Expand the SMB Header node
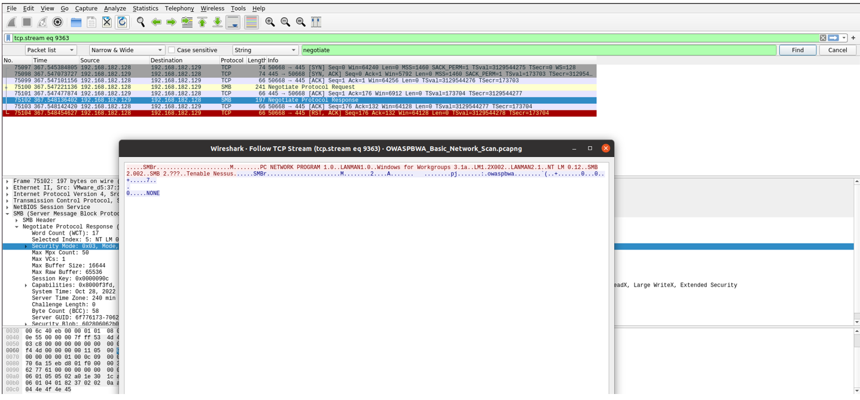This screenshot has width=860, height=400. click(17, 220)
